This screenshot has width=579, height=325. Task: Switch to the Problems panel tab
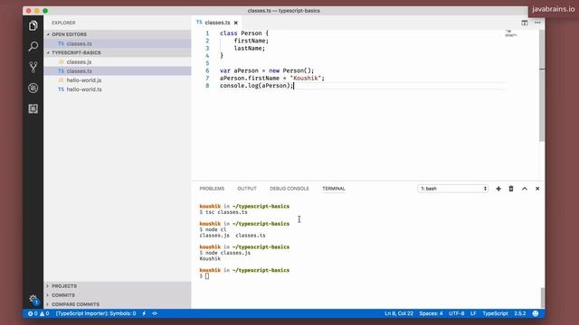point(212,189)
